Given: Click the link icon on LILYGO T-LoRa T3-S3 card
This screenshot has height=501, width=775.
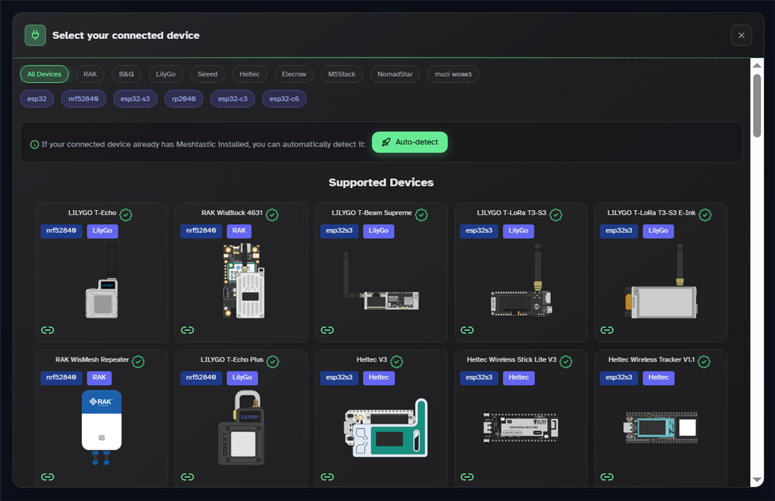Looking at the screenshot, I should tap(467, 330).
